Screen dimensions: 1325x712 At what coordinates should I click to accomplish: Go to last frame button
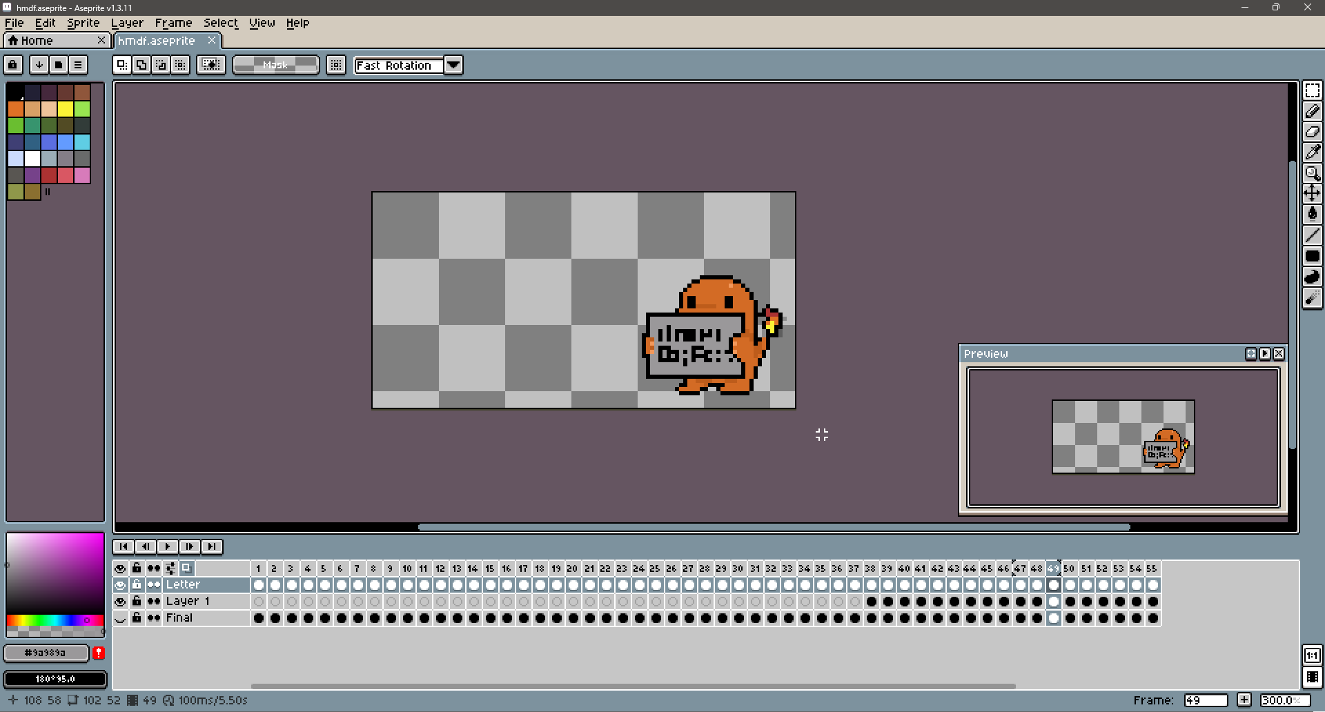212,546
